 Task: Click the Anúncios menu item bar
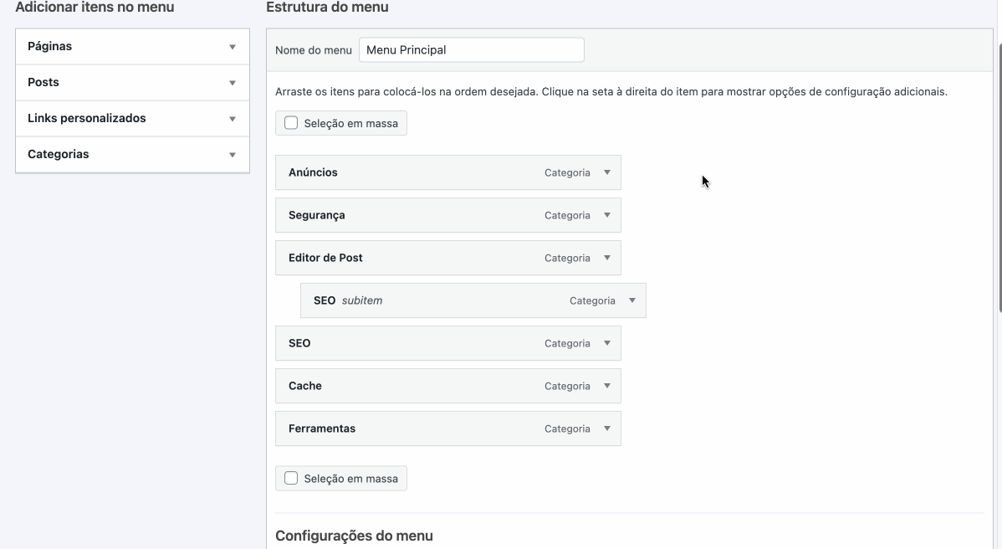[x=448, y=172]
